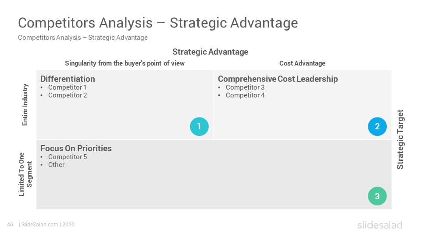Select the subtitle below the main title
Viewport: 421px width, 236px height.
click(x=83, y=38)
